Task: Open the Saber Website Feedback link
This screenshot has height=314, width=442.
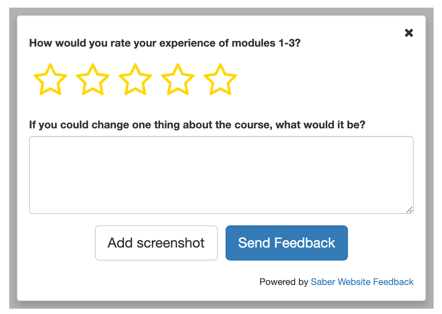Action: (x=362, y=282)
